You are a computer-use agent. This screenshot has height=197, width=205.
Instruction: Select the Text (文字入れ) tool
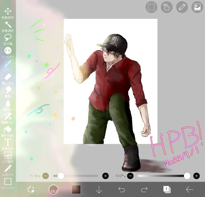click(x=8, y=144)
